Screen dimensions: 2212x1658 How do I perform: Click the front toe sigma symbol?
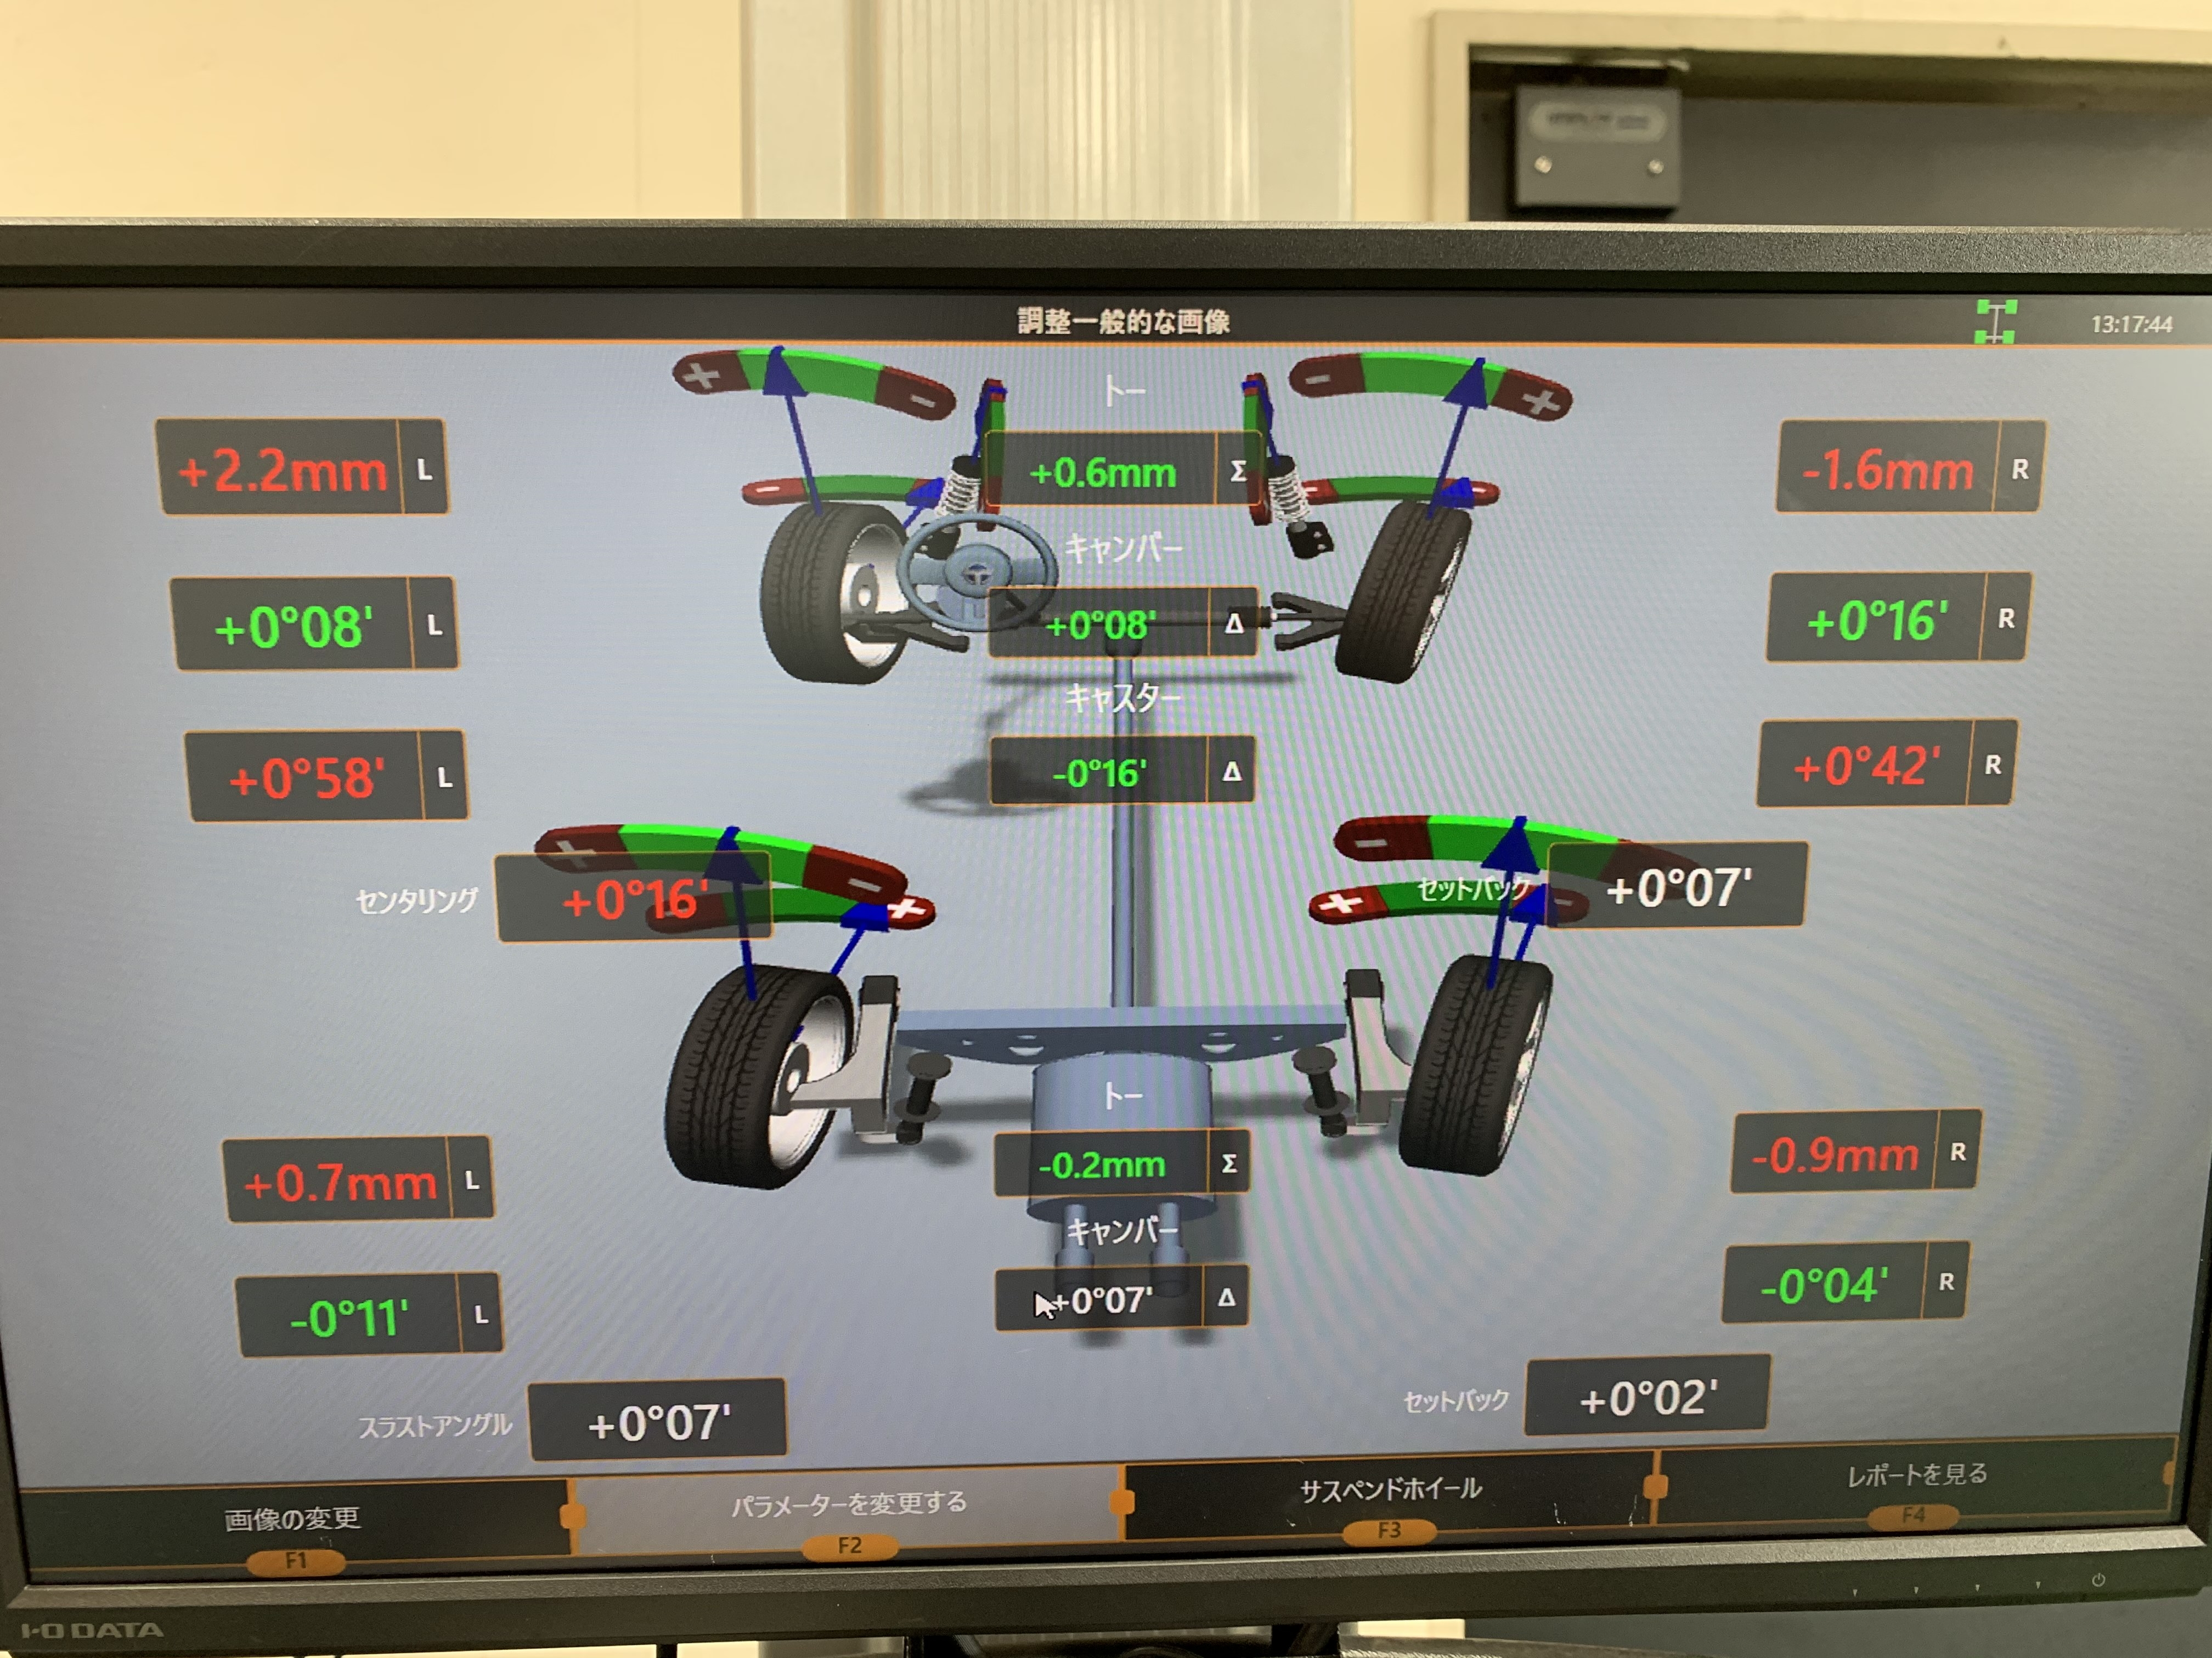point(1238,471)
